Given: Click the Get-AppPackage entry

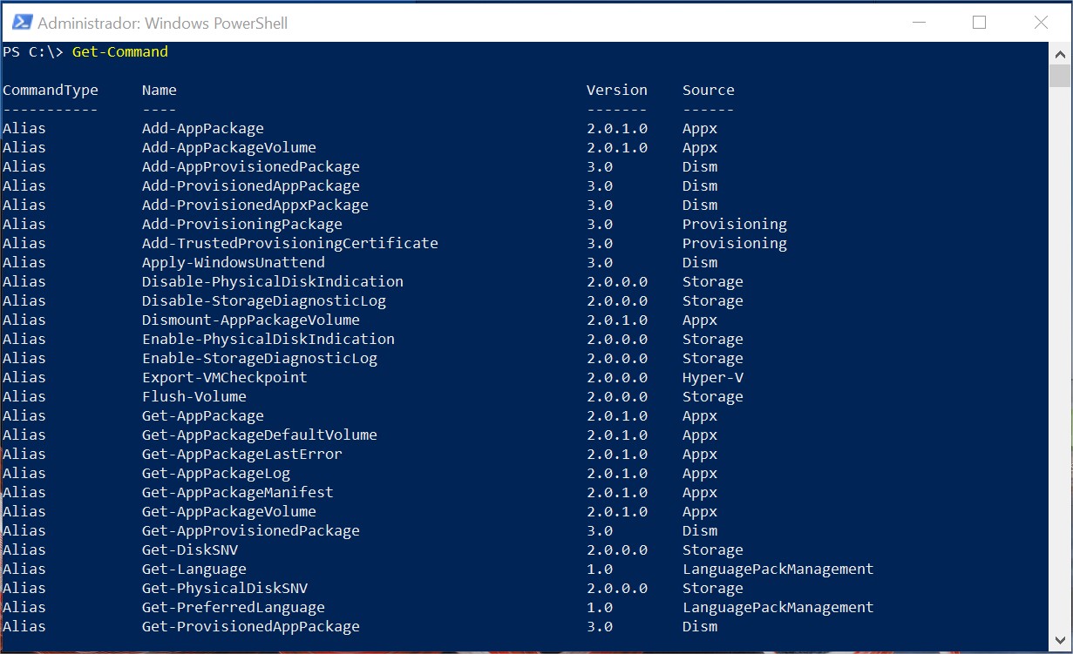Looking at the screenshot, I should coord(203,416).
